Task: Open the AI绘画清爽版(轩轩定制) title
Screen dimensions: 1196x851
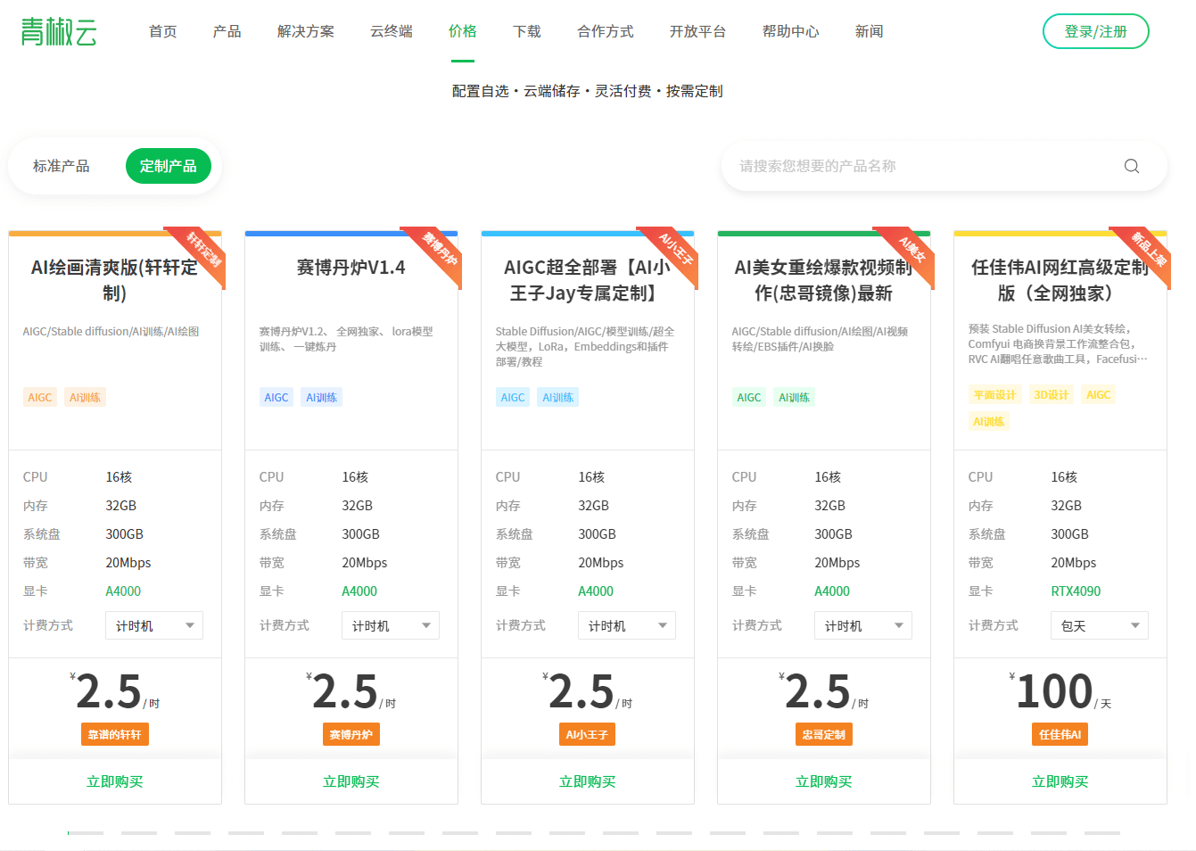Action: [115, 280]
